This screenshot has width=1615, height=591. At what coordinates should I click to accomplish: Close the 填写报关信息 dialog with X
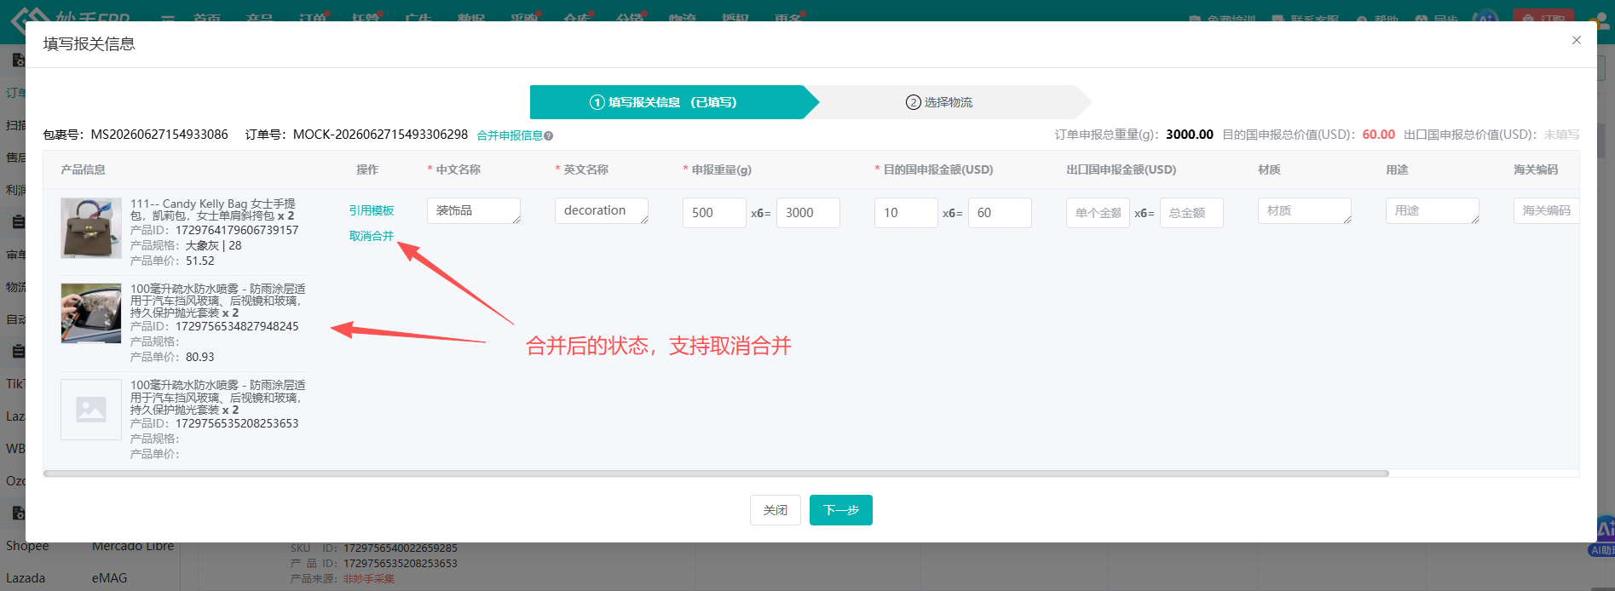[x=1576, y=40]
